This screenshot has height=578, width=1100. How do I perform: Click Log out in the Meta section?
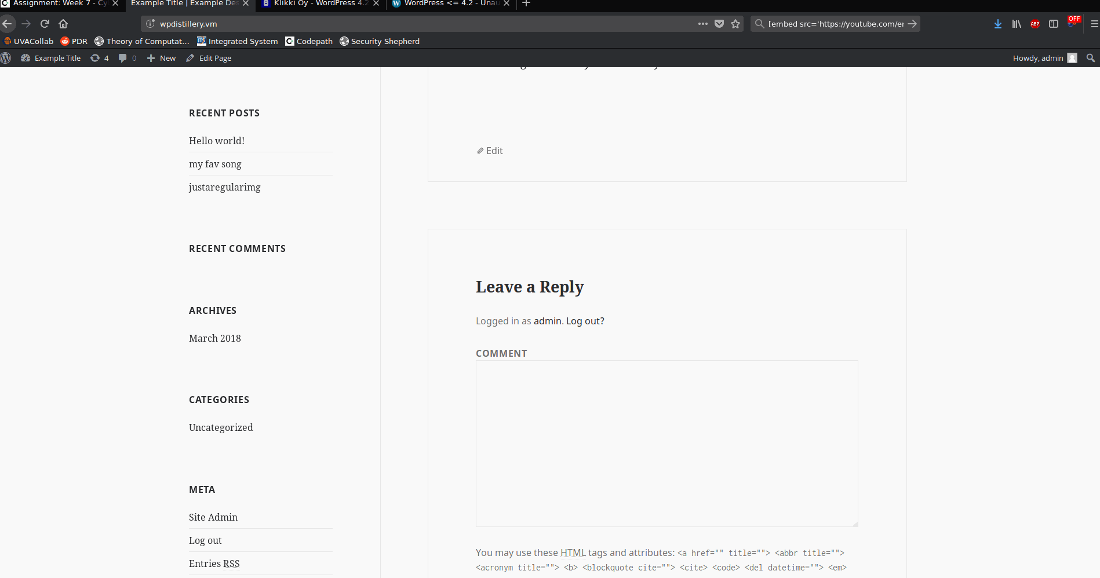[205, 540]
